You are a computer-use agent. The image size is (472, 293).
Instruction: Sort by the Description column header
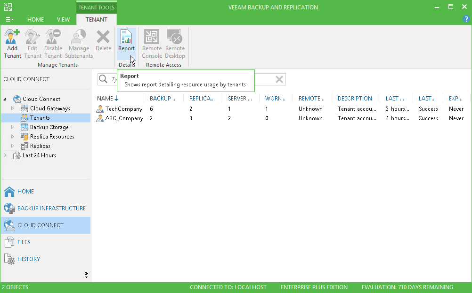(x=355, y=99)
